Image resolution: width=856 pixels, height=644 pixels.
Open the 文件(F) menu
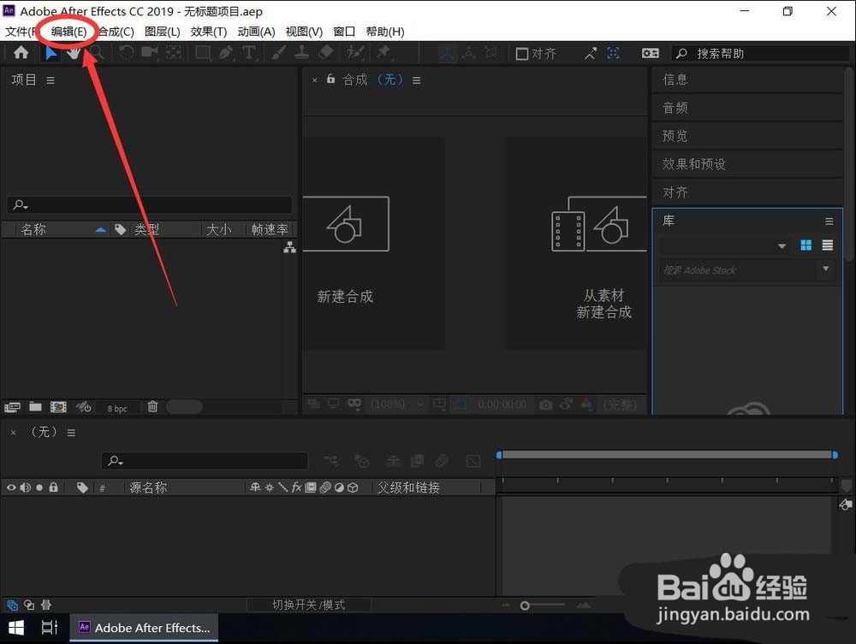(x=20, y=32)
